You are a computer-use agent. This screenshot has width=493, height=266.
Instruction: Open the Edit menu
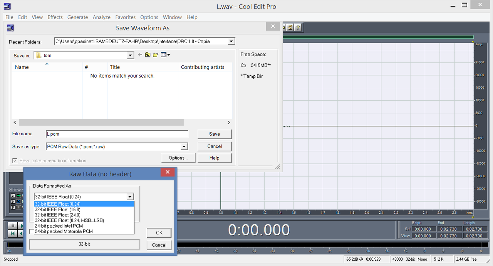(22, 17)
